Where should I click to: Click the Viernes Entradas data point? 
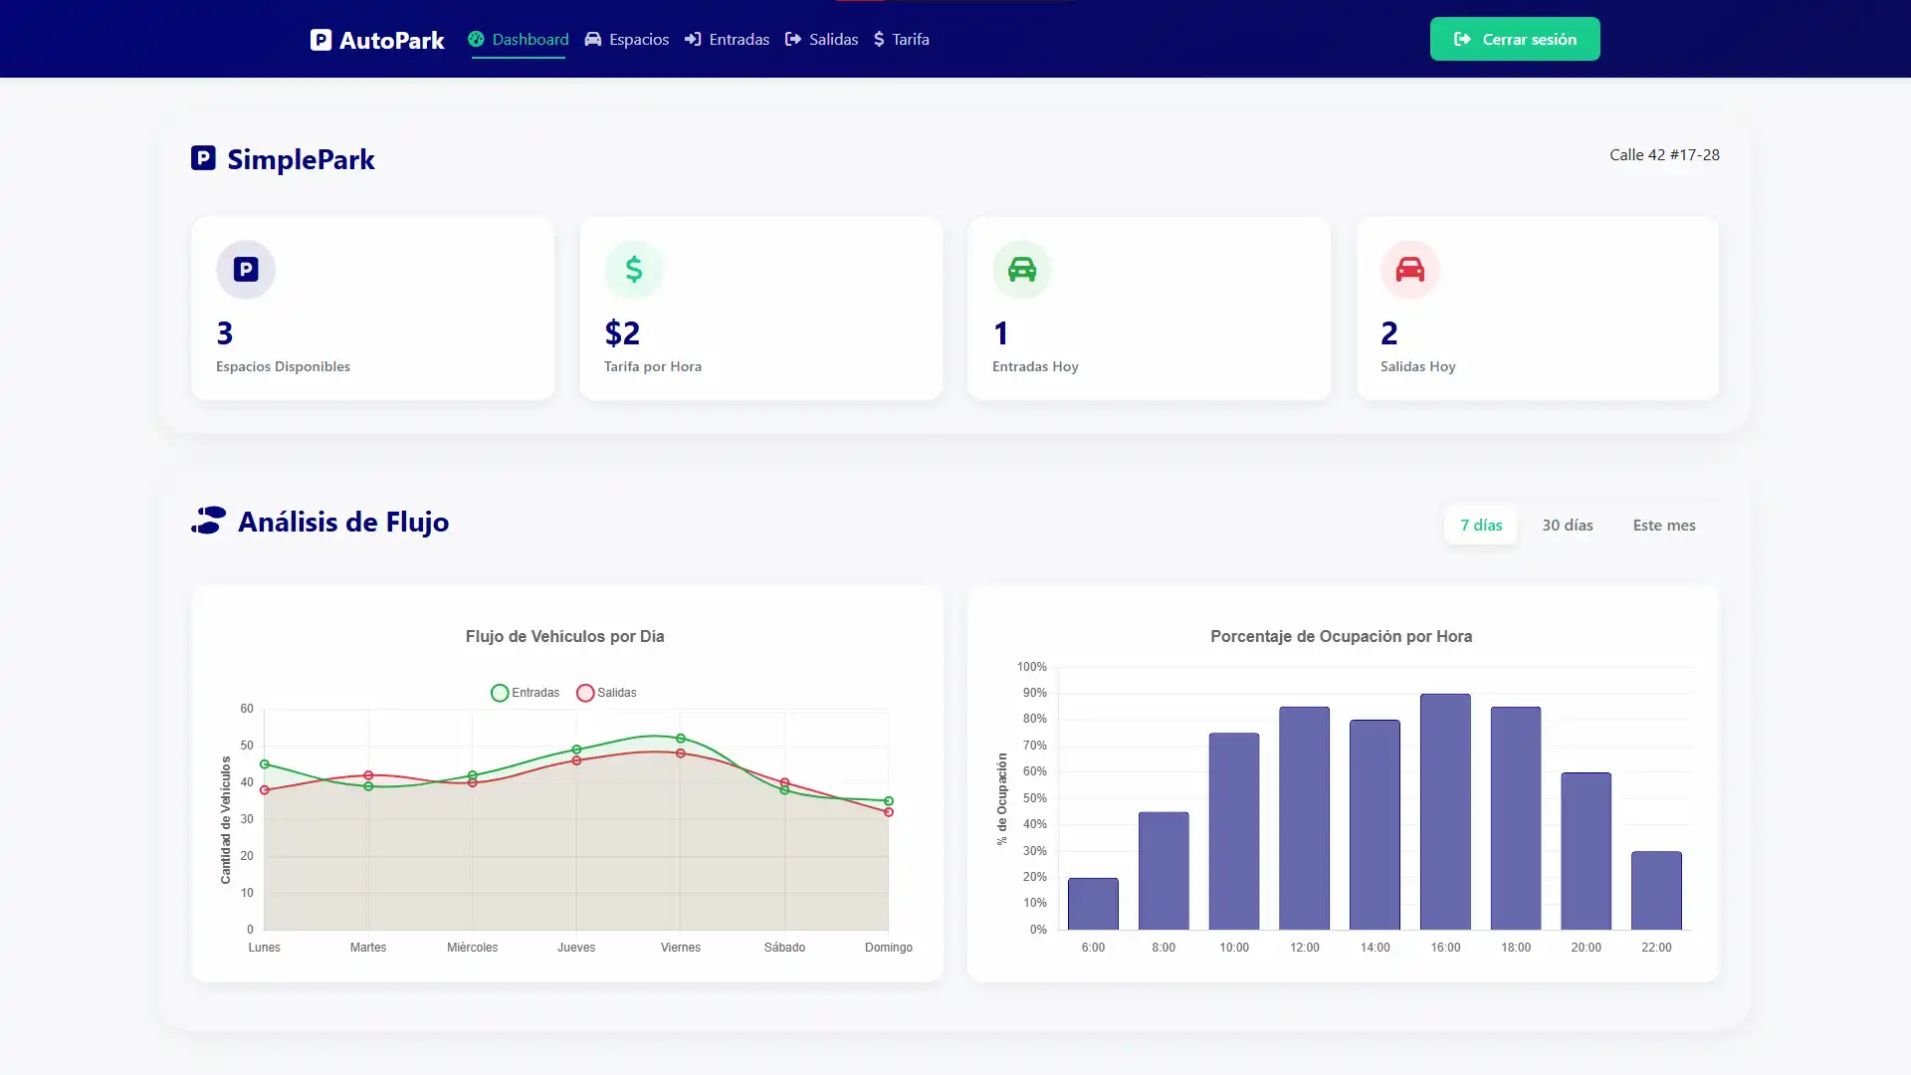[x=681, y=739]
